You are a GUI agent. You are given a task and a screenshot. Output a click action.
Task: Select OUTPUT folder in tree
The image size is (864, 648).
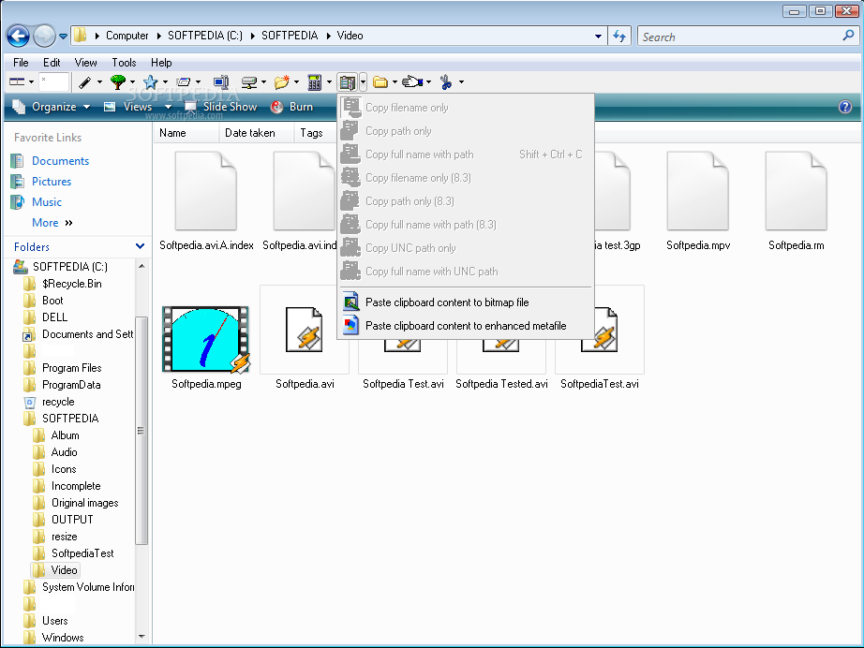click(x=72, y=519)
